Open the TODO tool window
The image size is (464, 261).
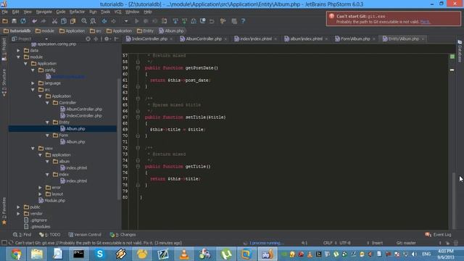[49, 235]
